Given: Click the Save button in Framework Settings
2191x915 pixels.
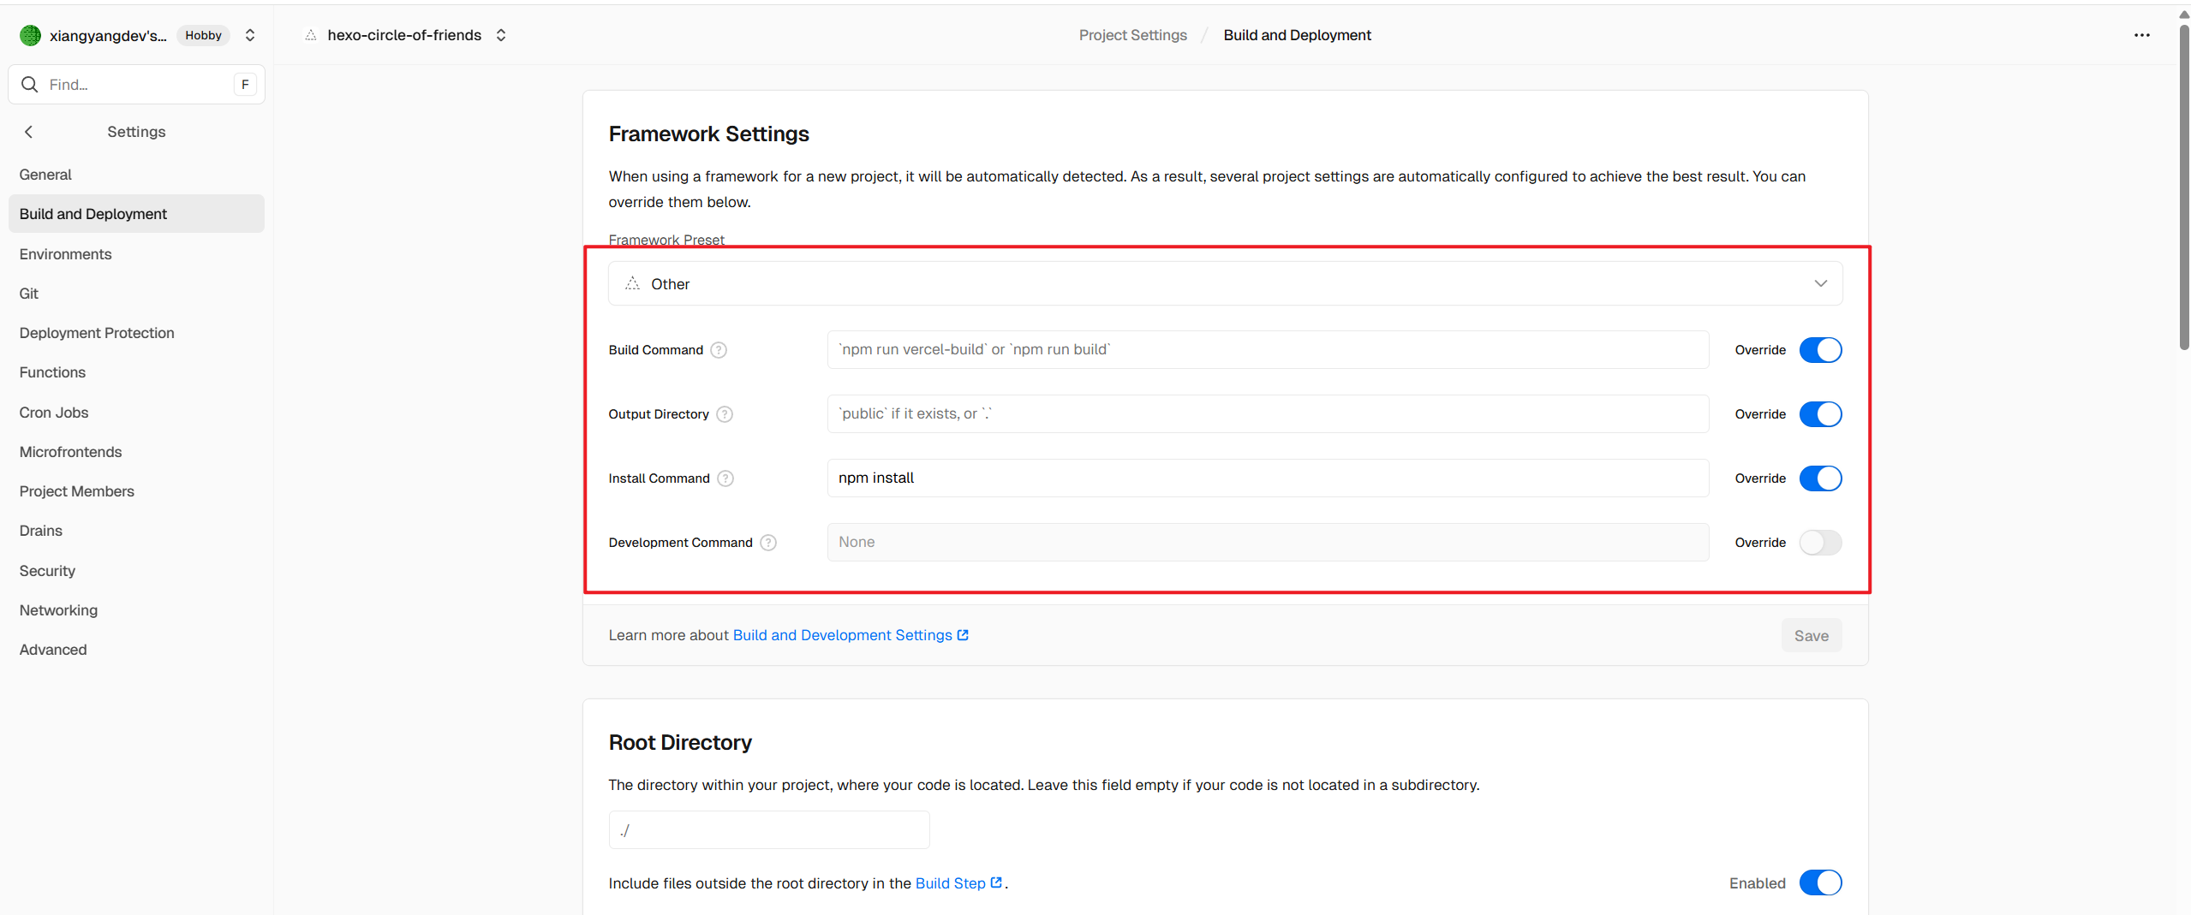Looking at the screenshot, I should tap(1811, 636).
